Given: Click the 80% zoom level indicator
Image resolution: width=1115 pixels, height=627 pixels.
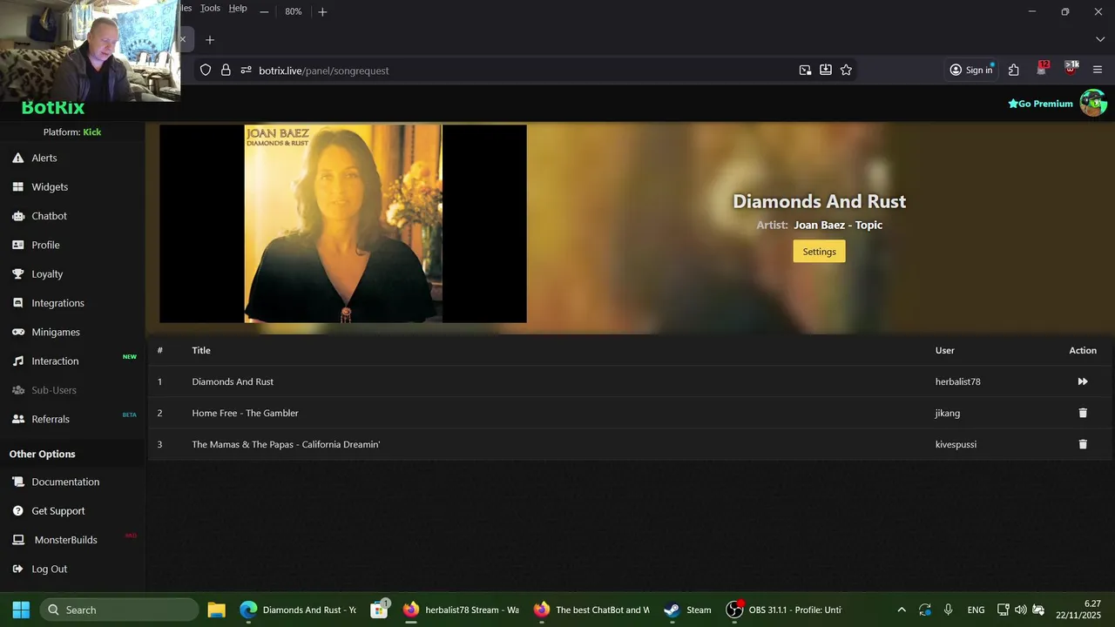Looking at the screenshot, I should 294,11.
